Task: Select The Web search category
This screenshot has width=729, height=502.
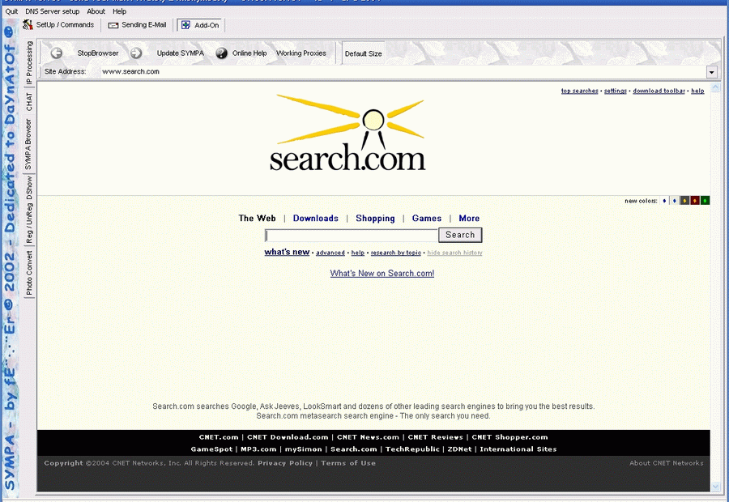Action: pyautogui.click(x=257, y=219)
